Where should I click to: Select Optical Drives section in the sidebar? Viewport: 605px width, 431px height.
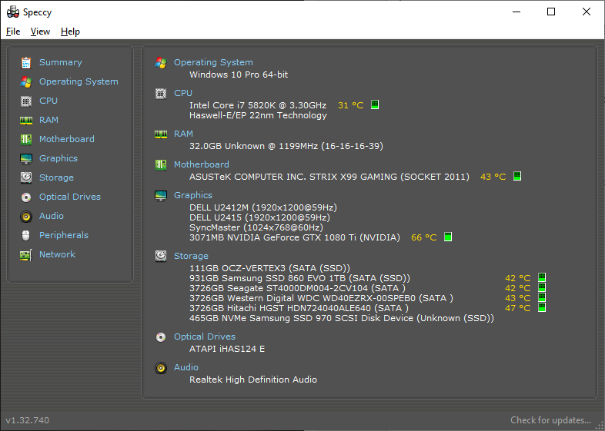[x=70, y=197]
